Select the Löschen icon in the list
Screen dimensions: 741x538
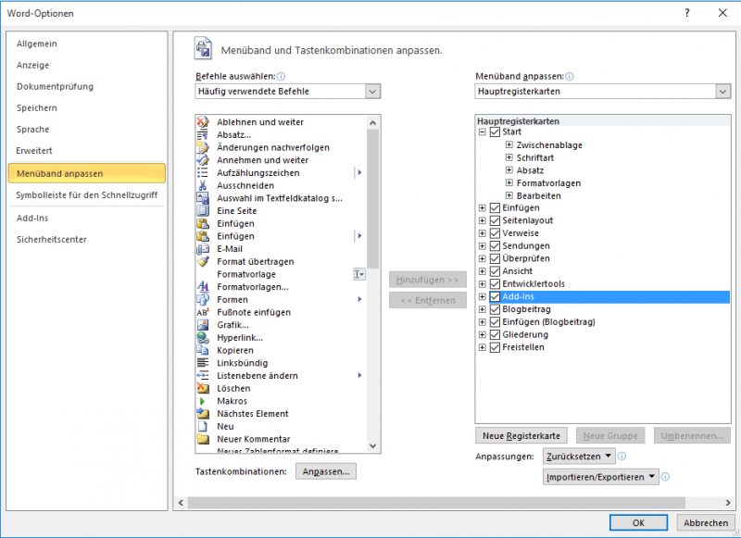click(203, 389)
